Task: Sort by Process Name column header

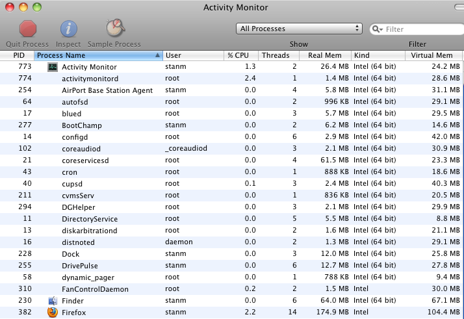Action: tap(98, 55)
